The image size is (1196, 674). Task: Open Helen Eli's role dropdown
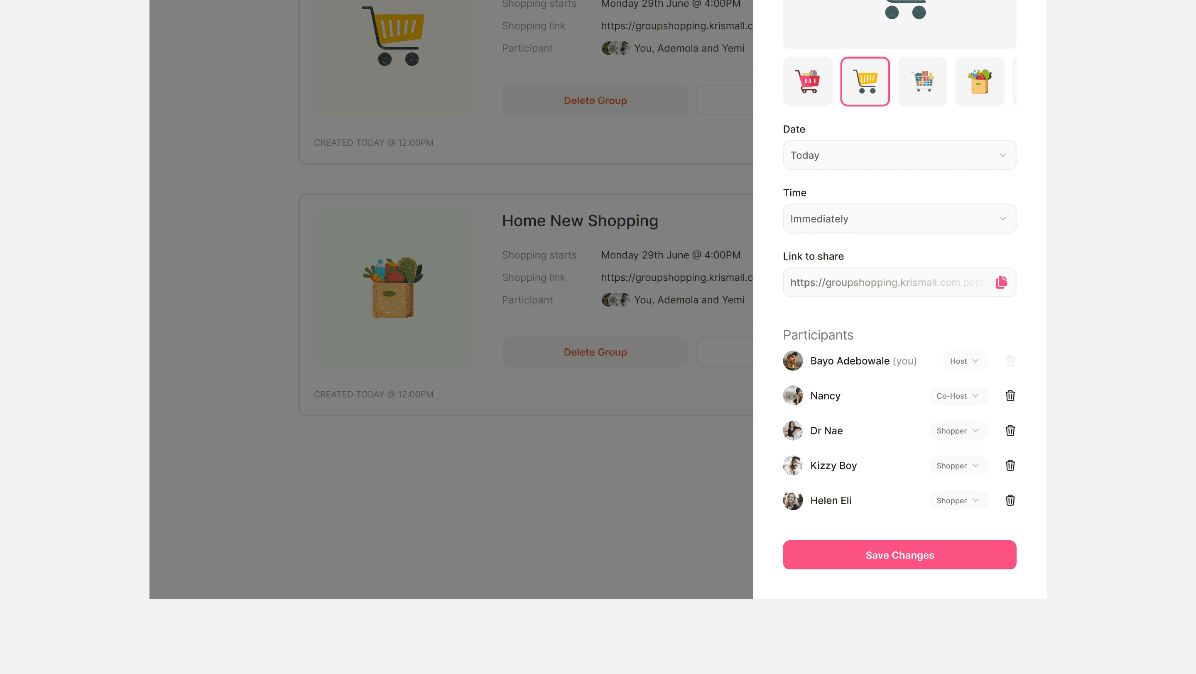coord(958,500)
